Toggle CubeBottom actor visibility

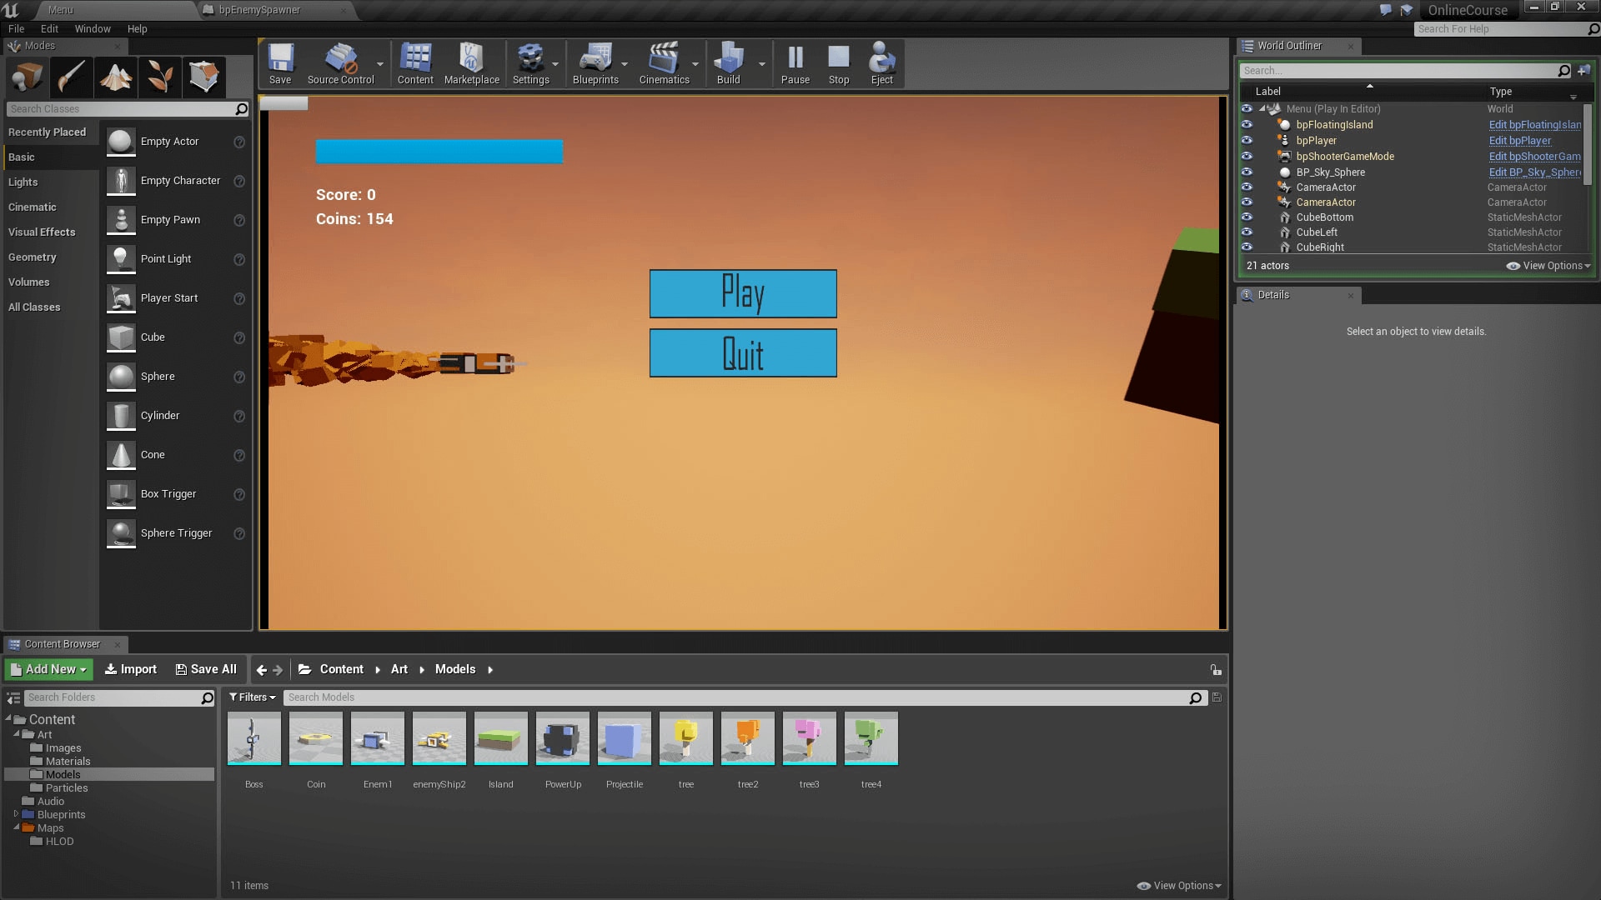coord(1247,217)
